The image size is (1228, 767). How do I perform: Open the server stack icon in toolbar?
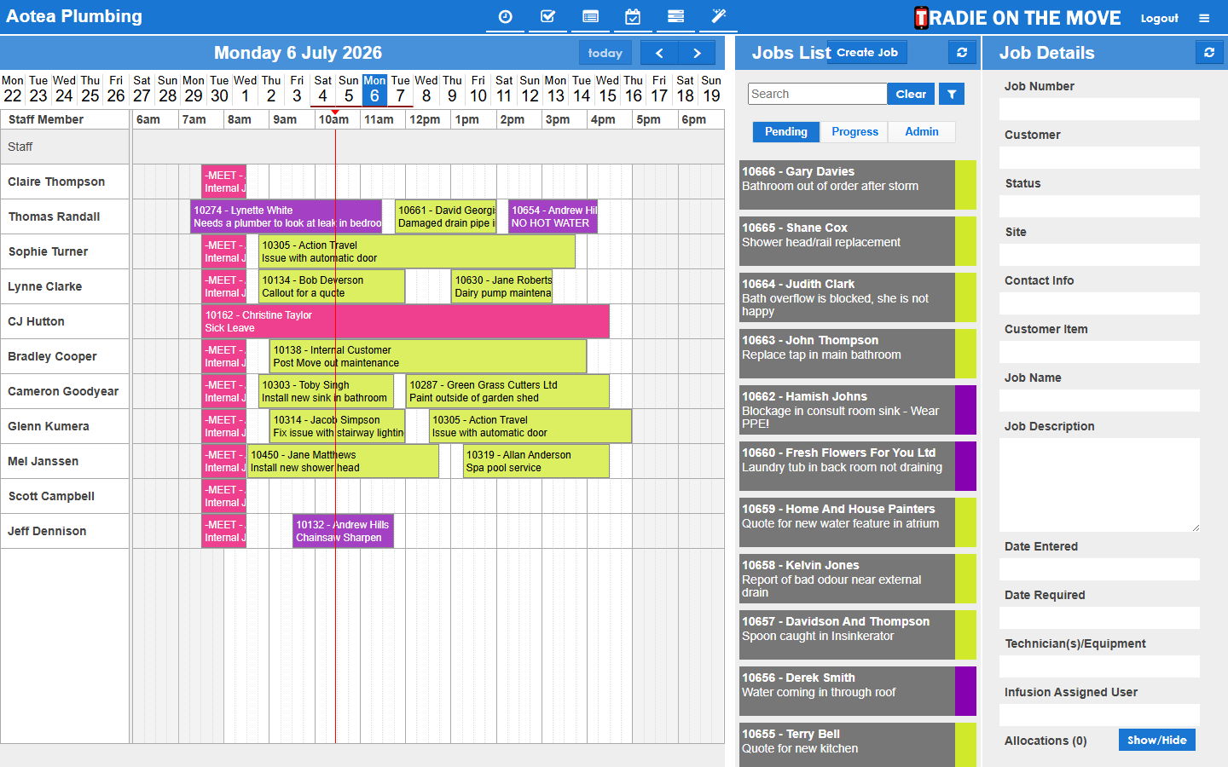click(x=675, y=16)
